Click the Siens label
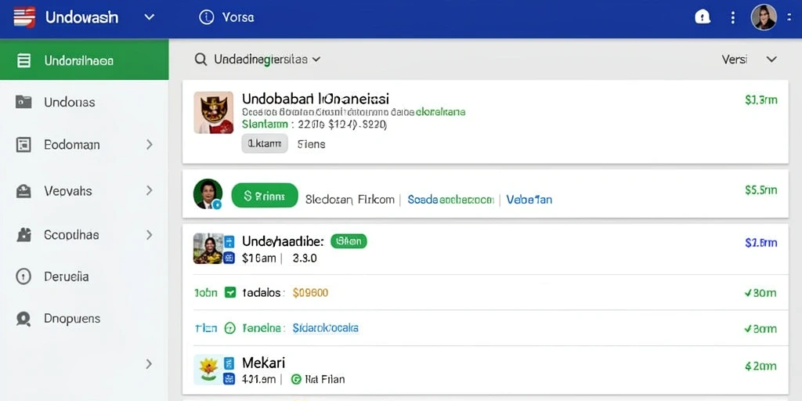This screenshot has height=401, width=802. click(x=312, y=144)
